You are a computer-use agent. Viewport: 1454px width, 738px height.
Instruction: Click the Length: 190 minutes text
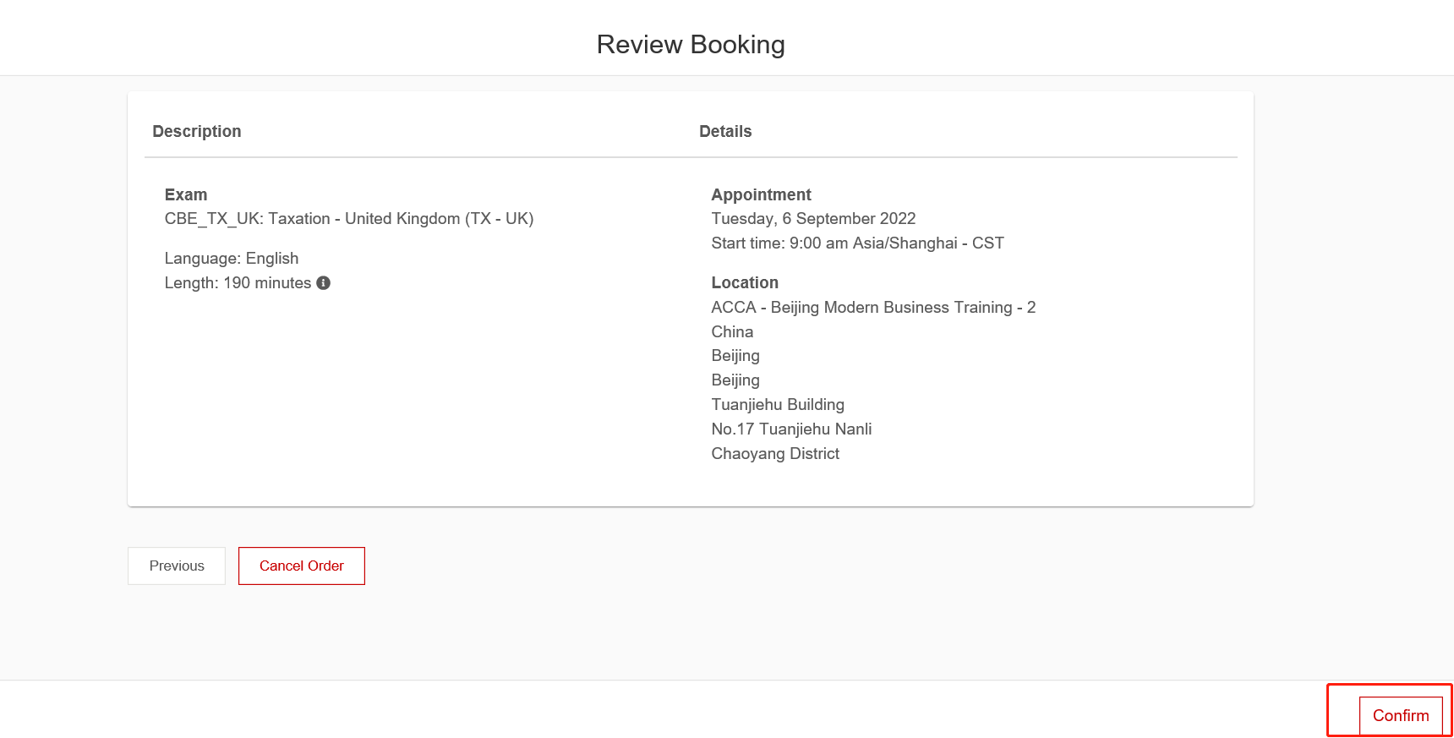click(x=238, y=283)
